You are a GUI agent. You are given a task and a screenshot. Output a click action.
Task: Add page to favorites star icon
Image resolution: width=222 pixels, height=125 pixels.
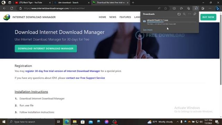point(166,8)
